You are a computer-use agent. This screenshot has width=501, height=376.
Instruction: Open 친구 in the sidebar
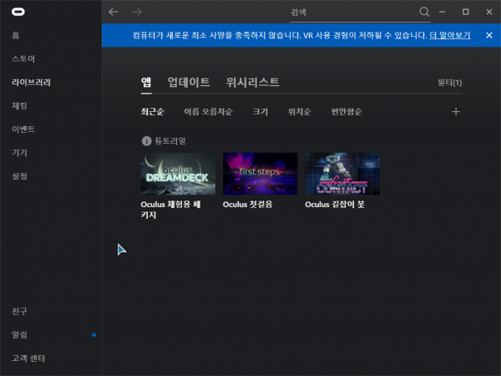19,311
